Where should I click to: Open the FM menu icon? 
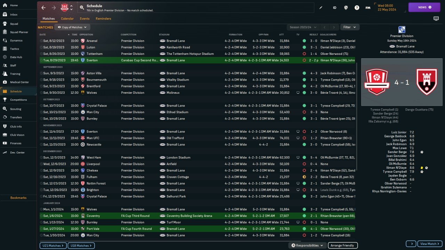(368, 7)
